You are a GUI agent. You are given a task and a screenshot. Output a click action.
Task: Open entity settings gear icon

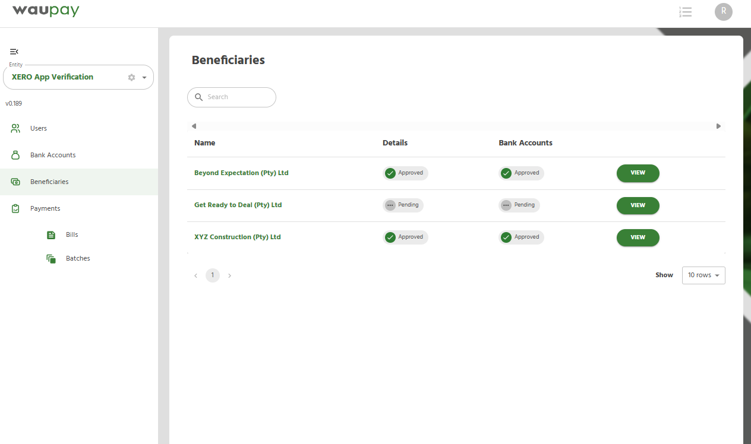(132, 77)
